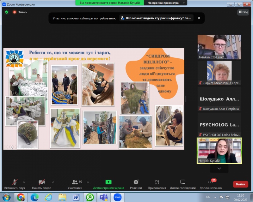The height and width of the screenshot is (202, 253).
Task: Open the Whiteboards panel
Action: (x=183, y=184)
